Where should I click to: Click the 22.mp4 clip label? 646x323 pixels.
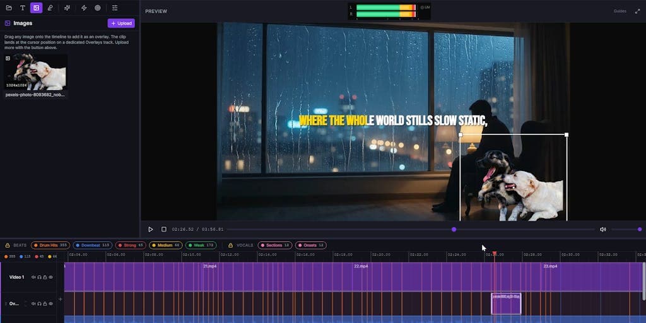361,266
